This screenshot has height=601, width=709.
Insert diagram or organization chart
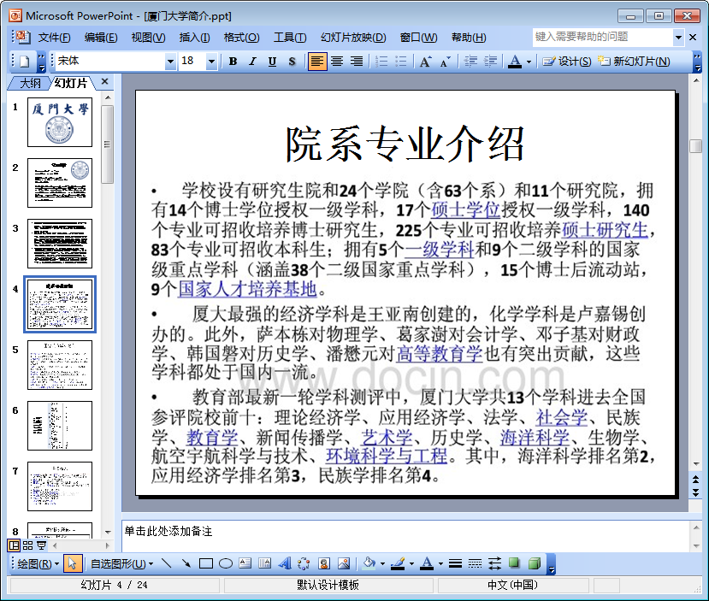tap(304, 563)
